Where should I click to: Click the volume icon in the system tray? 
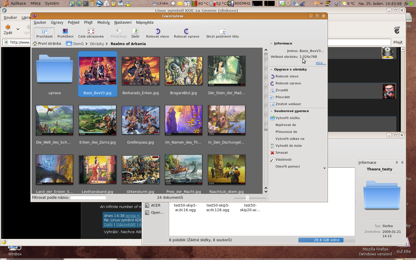coord(337,3)
